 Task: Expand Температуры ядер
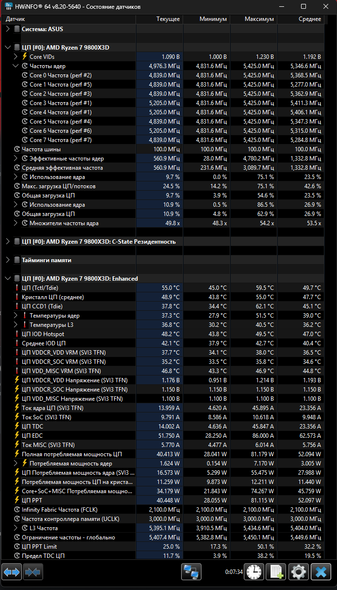coord(16,316)
